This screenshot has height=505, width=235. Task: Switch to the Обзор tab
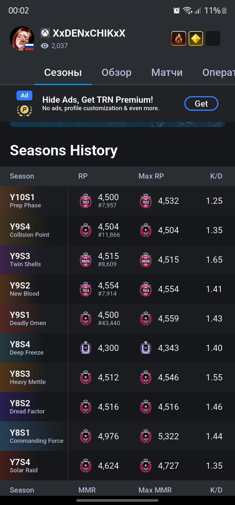pos(117,73)
